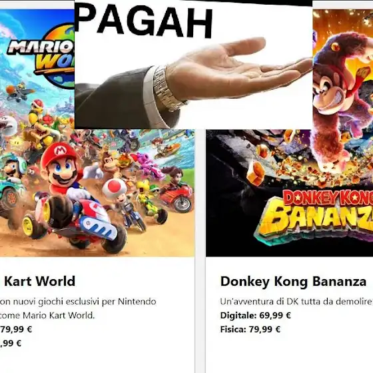Click the Bowser character in artwork
This screenshot has height=373, width=373.
(43, 133)
